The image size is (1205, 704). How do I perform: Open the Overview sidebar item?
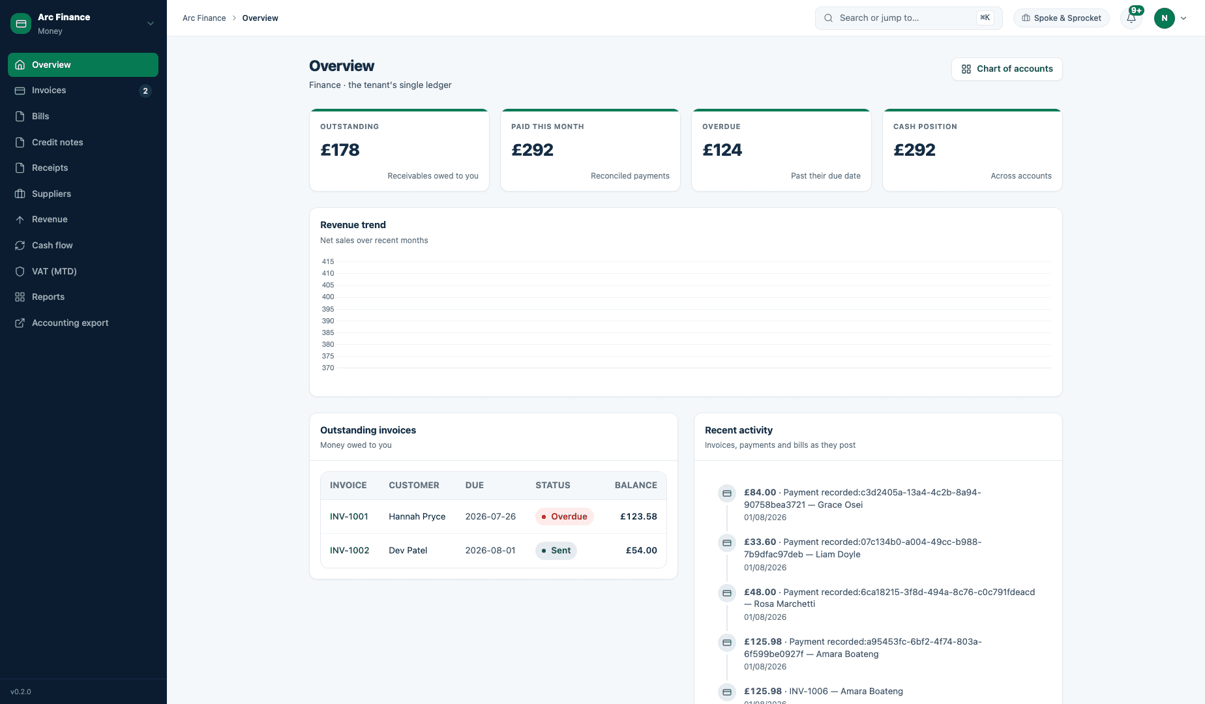point(83,65)
